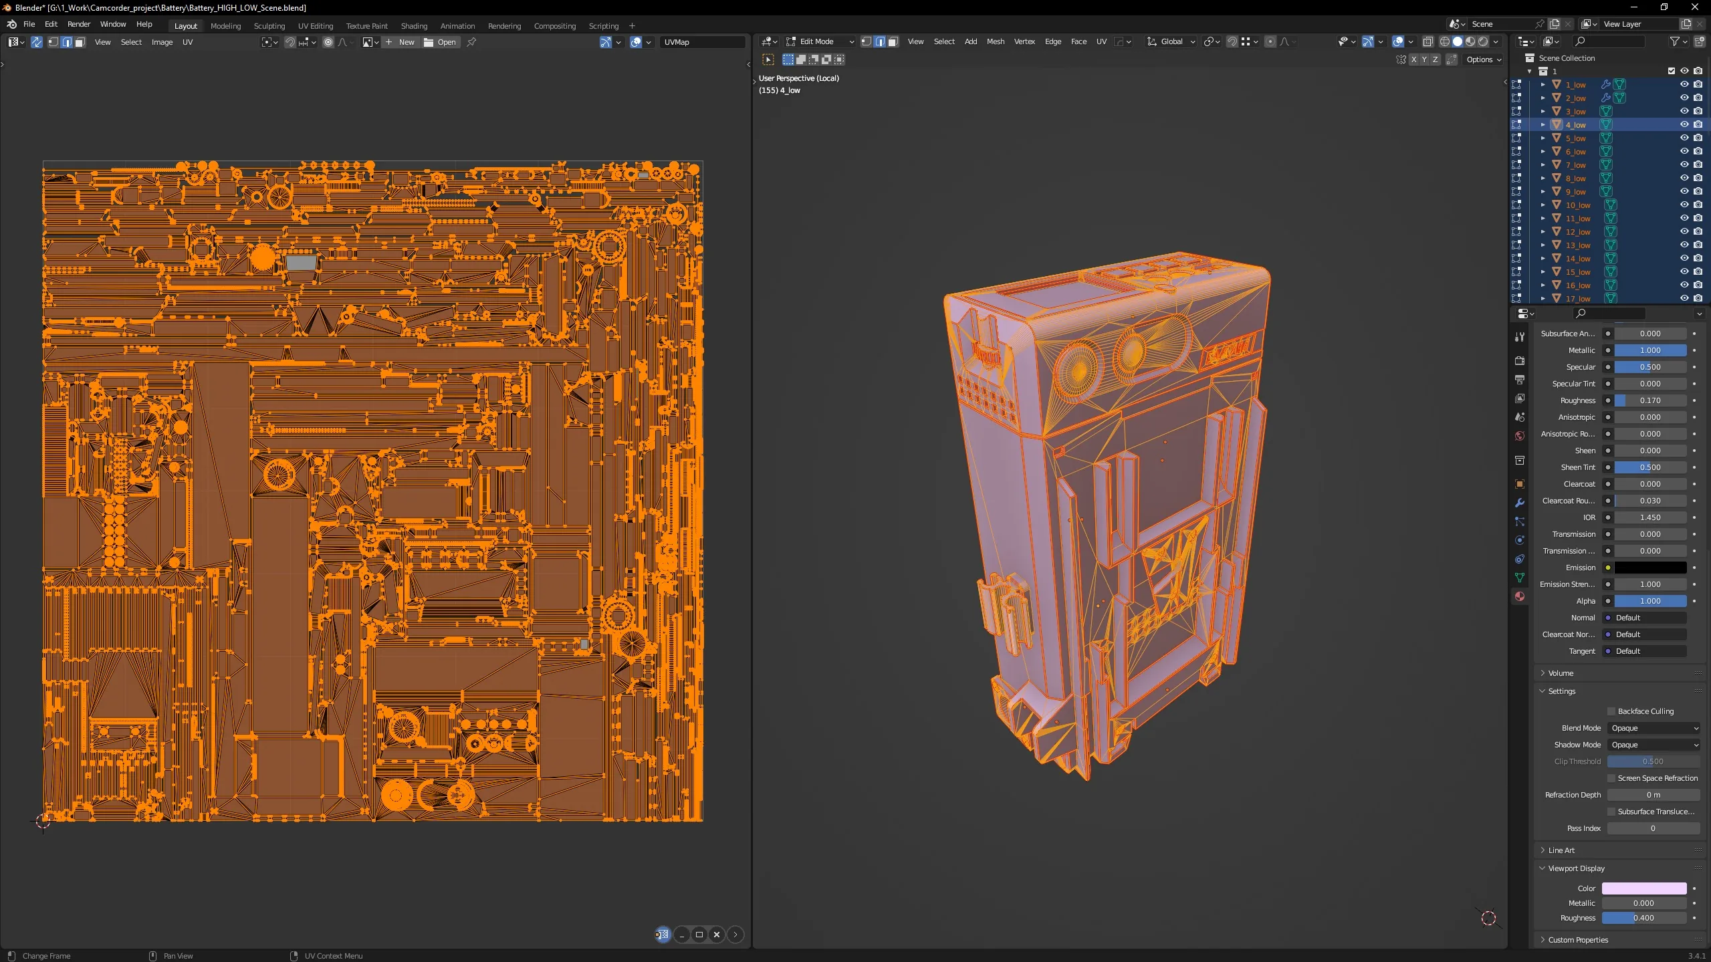Click the Viewport Display Color swatch
The height and width of the screenshot is (962, 1711).
pyautogui.click(x=1644, y=888)
